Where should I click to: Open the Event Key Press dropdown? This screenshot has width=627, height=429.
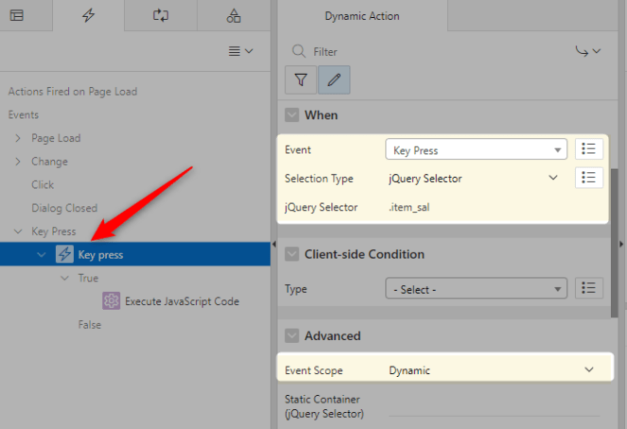[x=475, y=149]
